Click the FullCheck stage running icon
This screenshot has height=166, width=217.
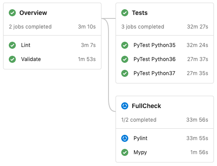tap(125, 106)
